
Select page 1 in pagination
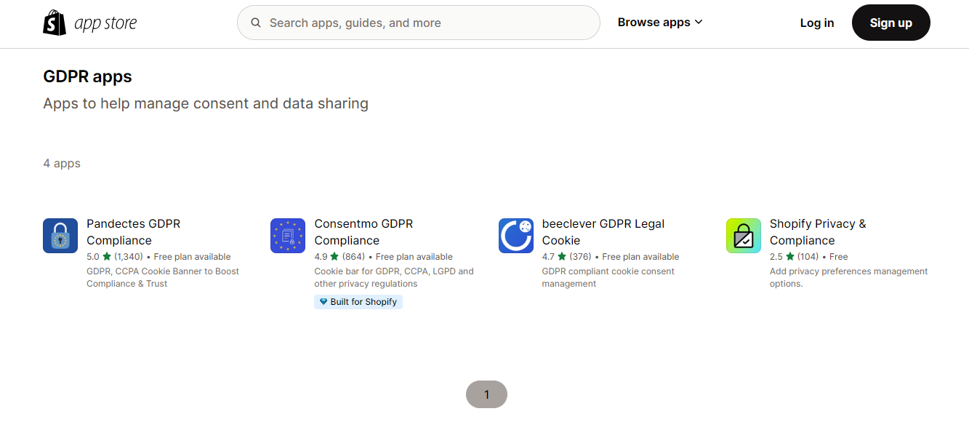(x=486, y=394)
